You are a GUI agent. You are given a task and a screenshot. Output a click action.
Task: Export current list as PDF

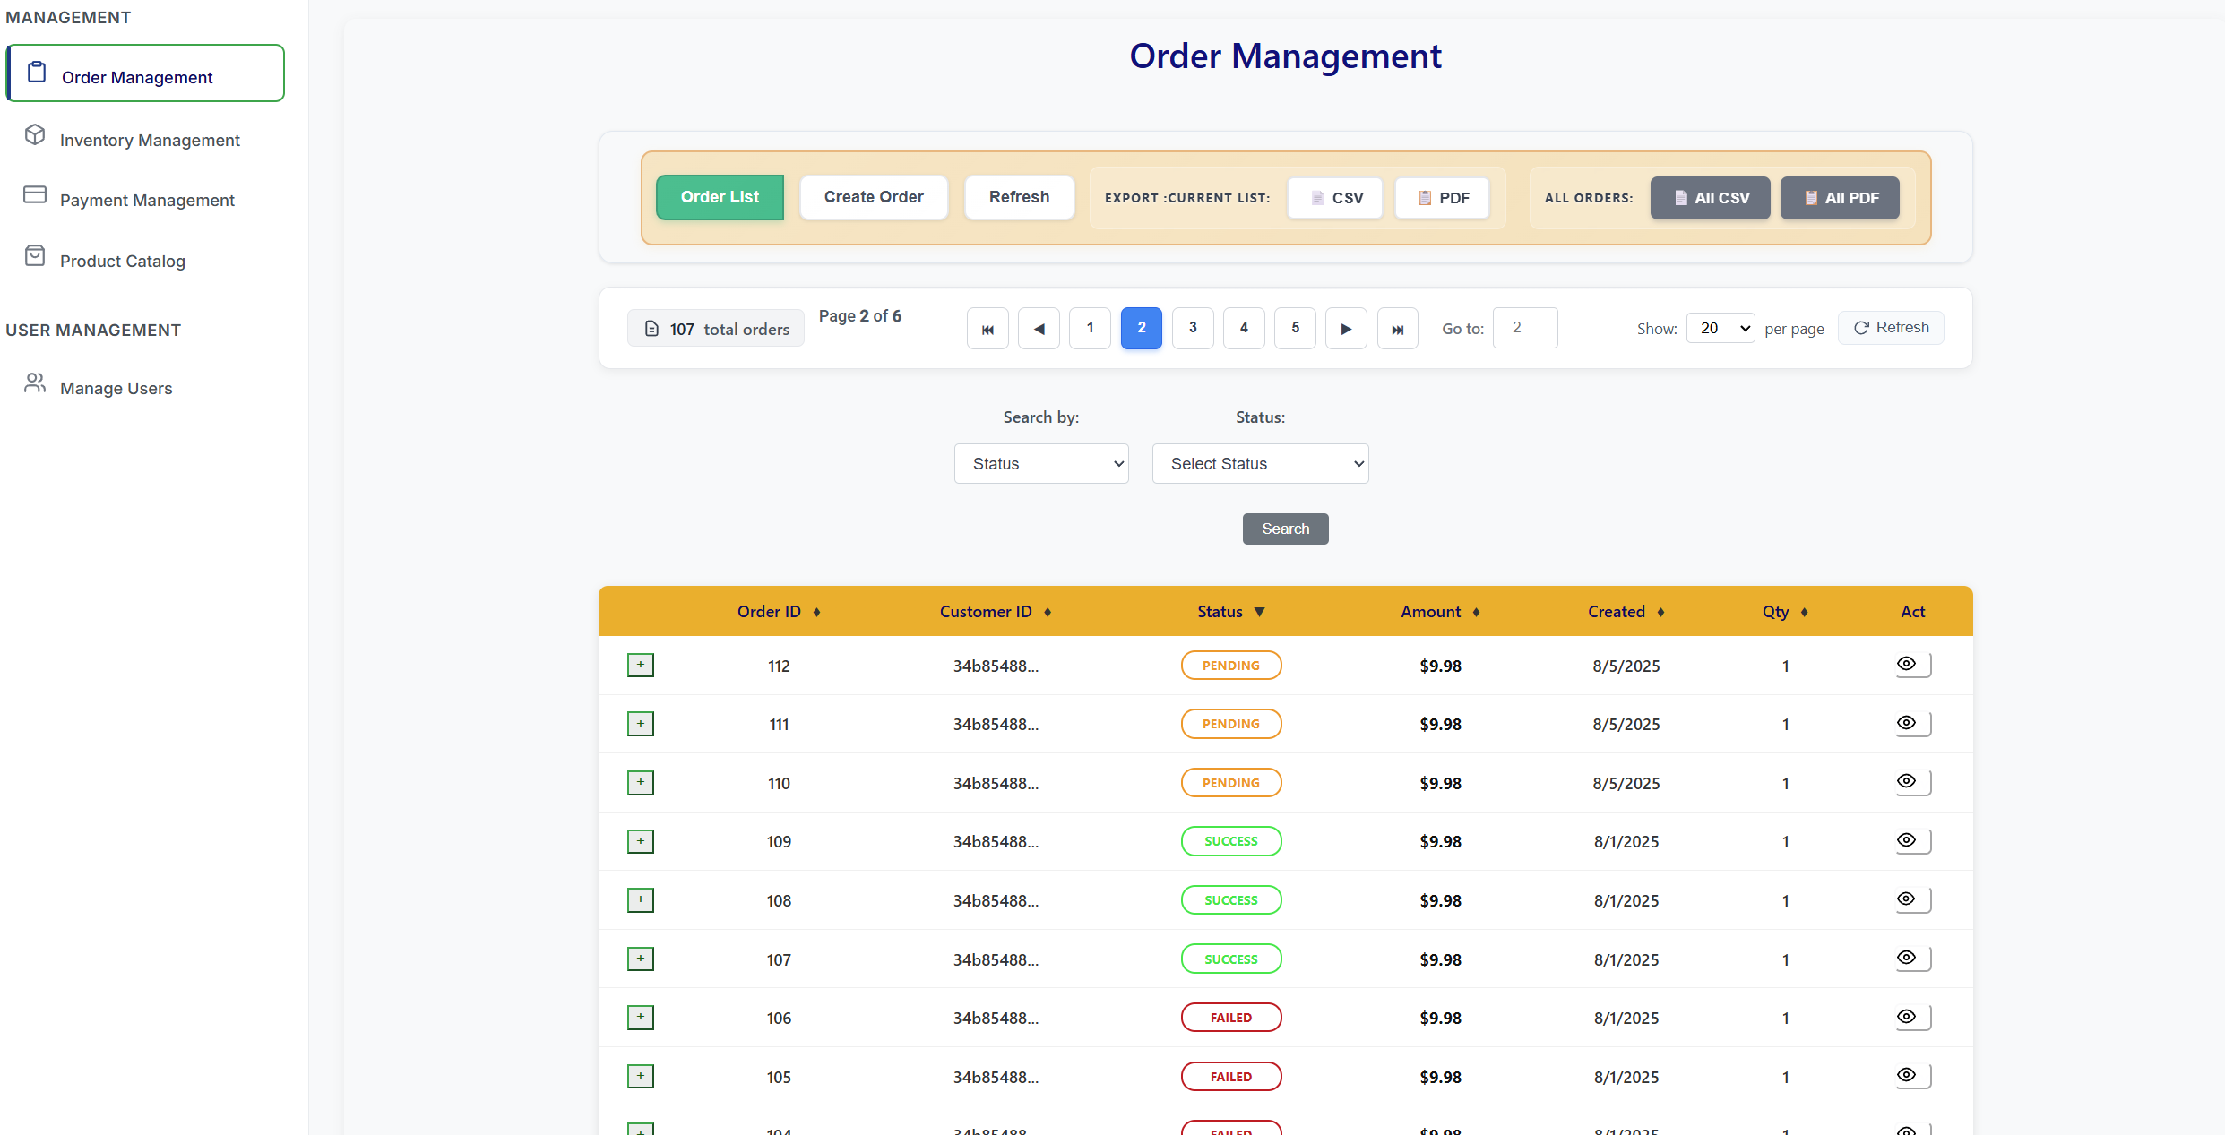[x=1442, y=198]
